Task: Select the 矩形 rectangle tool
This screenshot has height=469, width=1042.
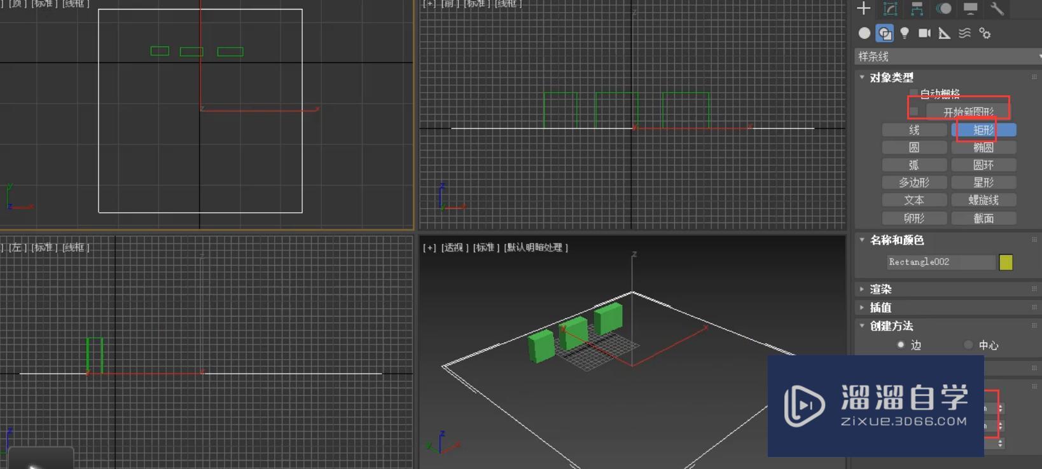Action: (x=983, y=130)
